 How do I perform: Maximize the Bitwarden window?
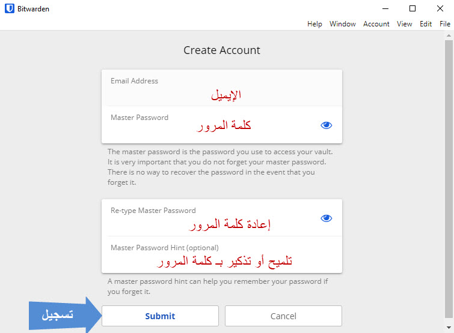click(413, 8)
